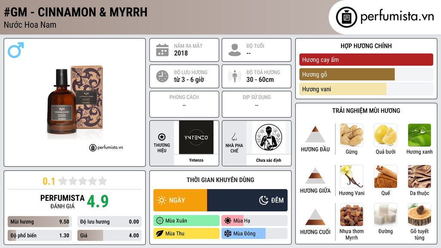Click the Perfumista score 4.9

point(98,201)
